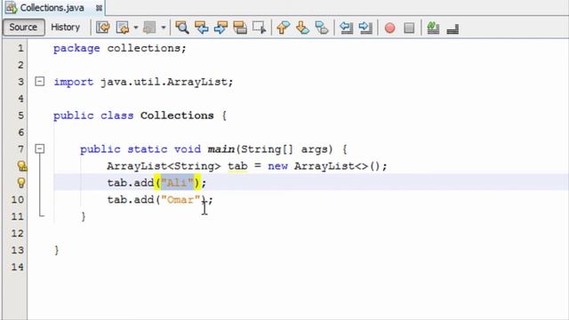Click the 'new' keyword on the ArrayList line

(277, 166)
